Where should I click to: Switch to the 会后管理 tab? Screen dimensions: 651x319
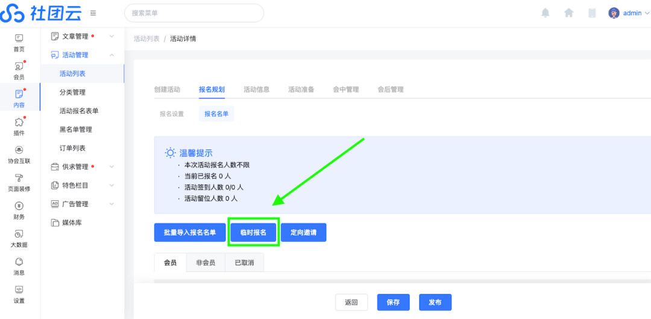391,89
